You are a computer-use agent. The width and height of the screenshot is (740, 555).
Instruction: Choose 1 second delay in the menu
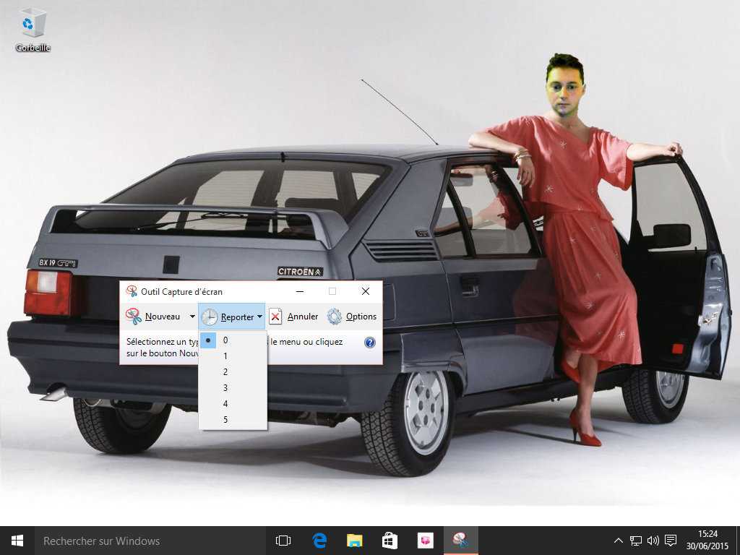tap(225, 356)
